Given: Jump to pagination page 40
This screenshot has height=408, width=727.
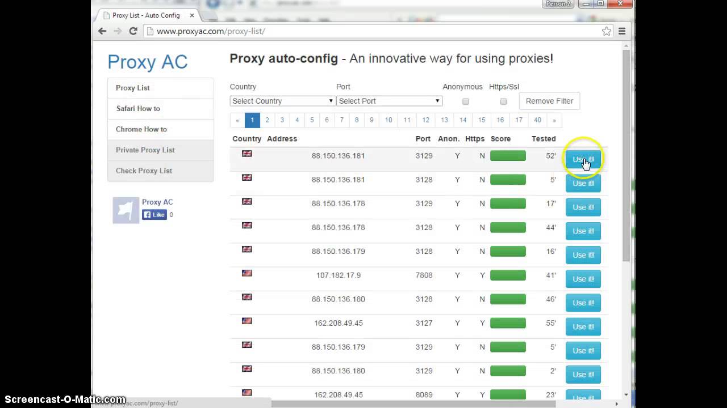Looking at the screenshot, I should point(537,120).
